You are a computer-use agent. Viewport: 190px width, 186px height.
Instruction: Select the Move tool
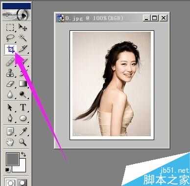coord(23,27)
